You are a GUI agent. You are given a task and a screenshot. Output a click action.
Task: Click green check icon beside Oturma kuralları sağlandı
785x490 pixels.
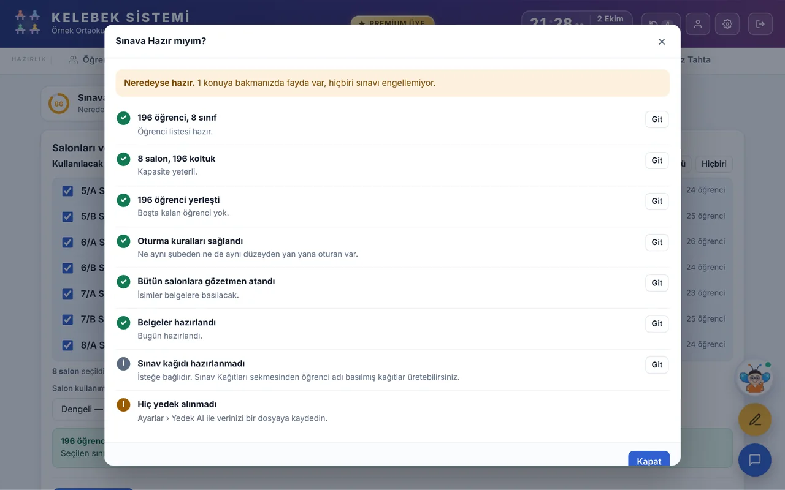(x=124, y=241)
